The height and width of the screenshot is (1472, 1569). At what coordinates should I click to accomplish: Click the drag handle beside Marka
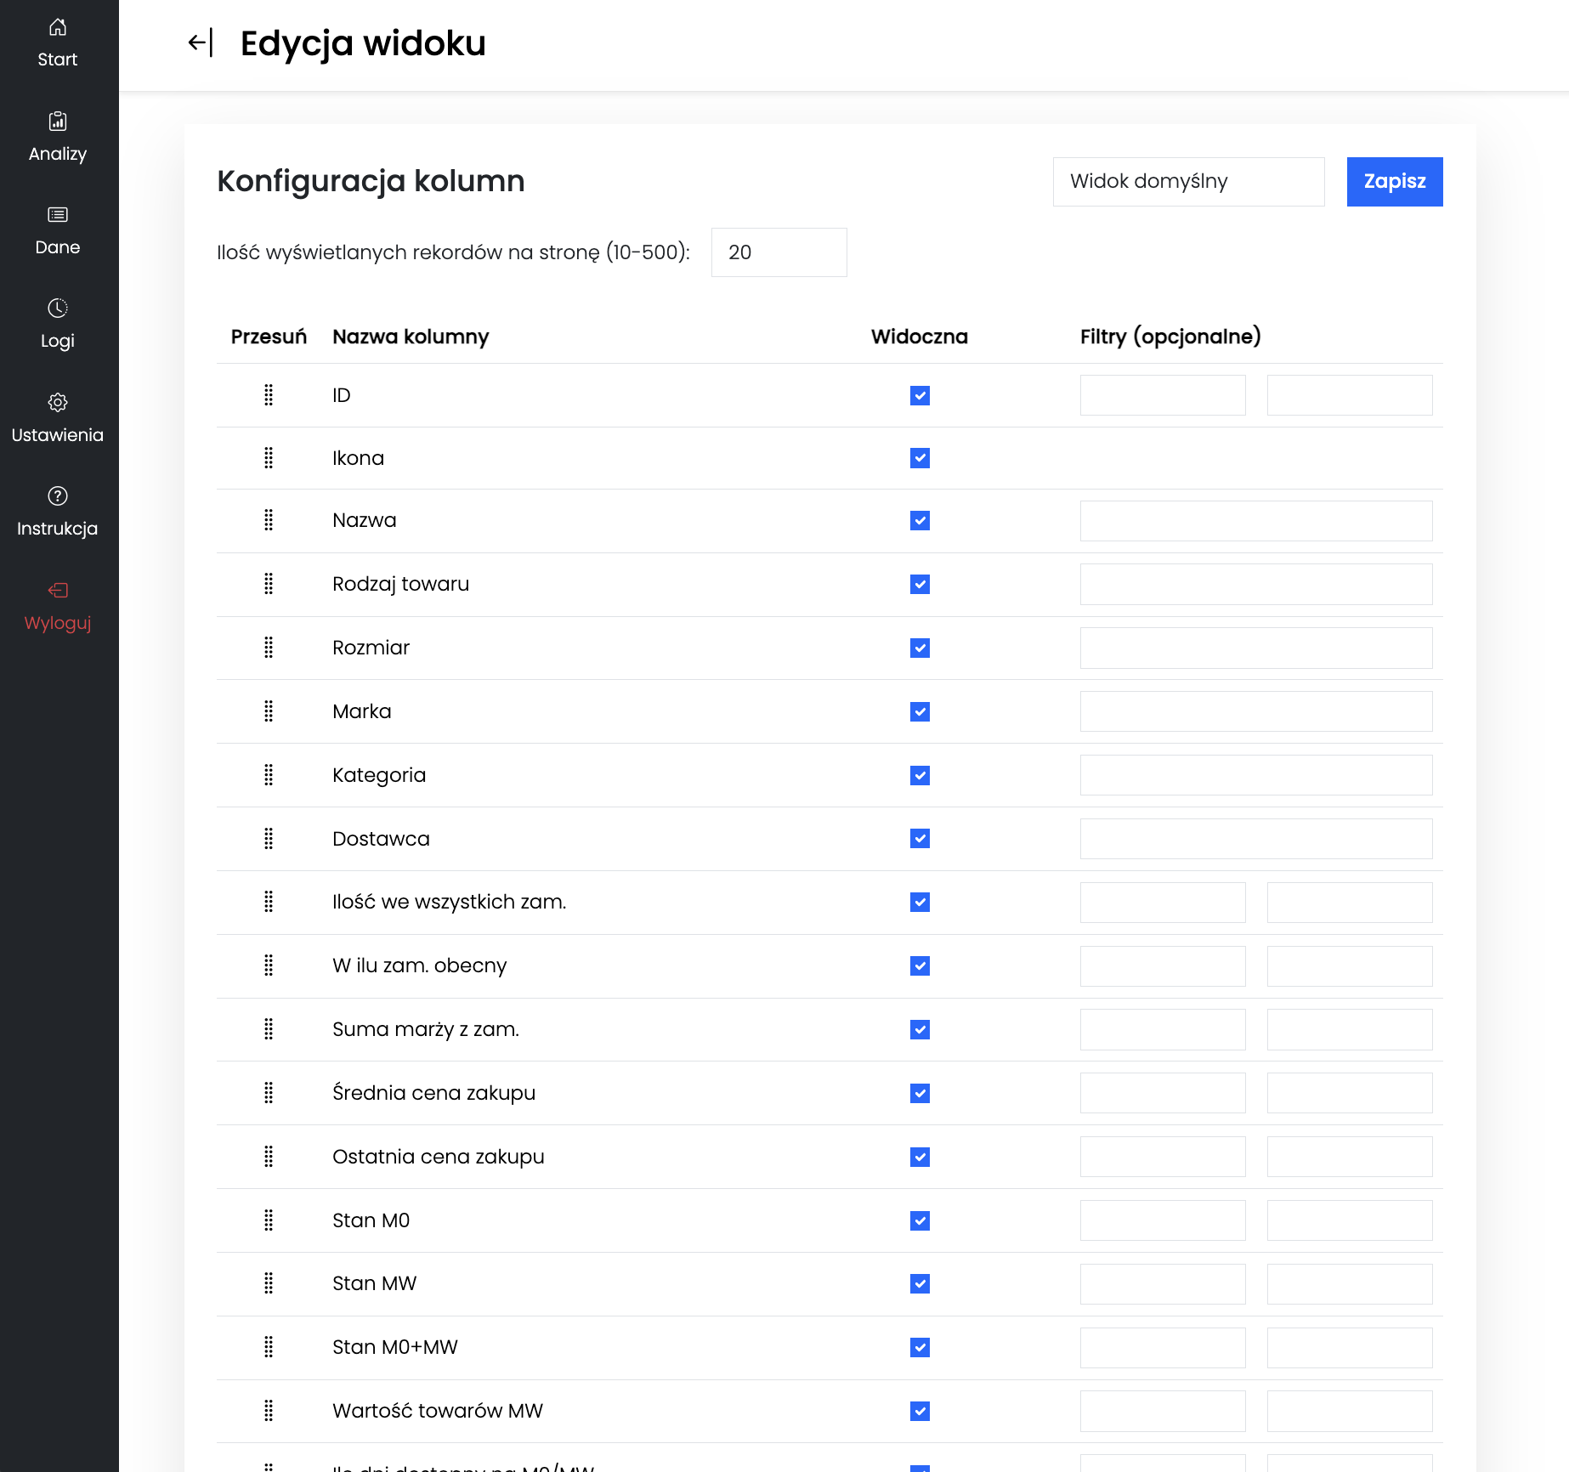coord(269,711)
